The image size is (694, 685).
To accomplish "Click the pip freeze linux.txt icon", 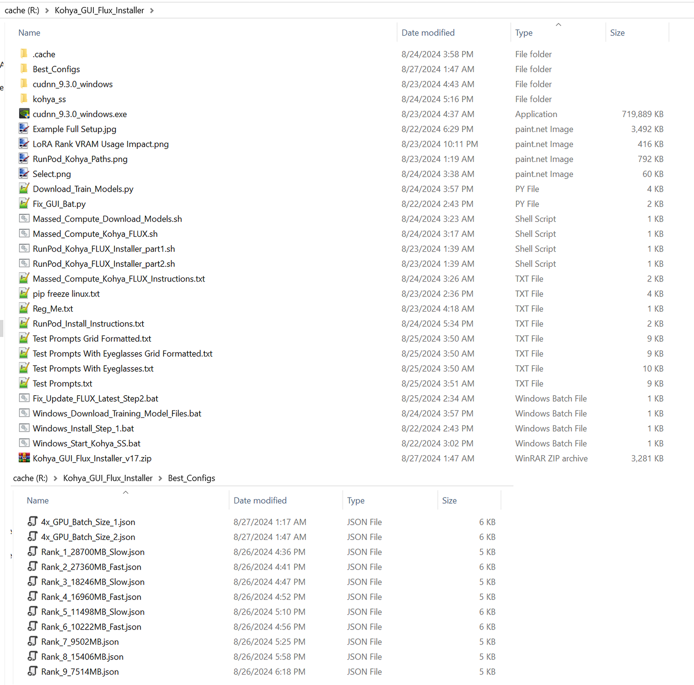I will click(x=24, y=293).
